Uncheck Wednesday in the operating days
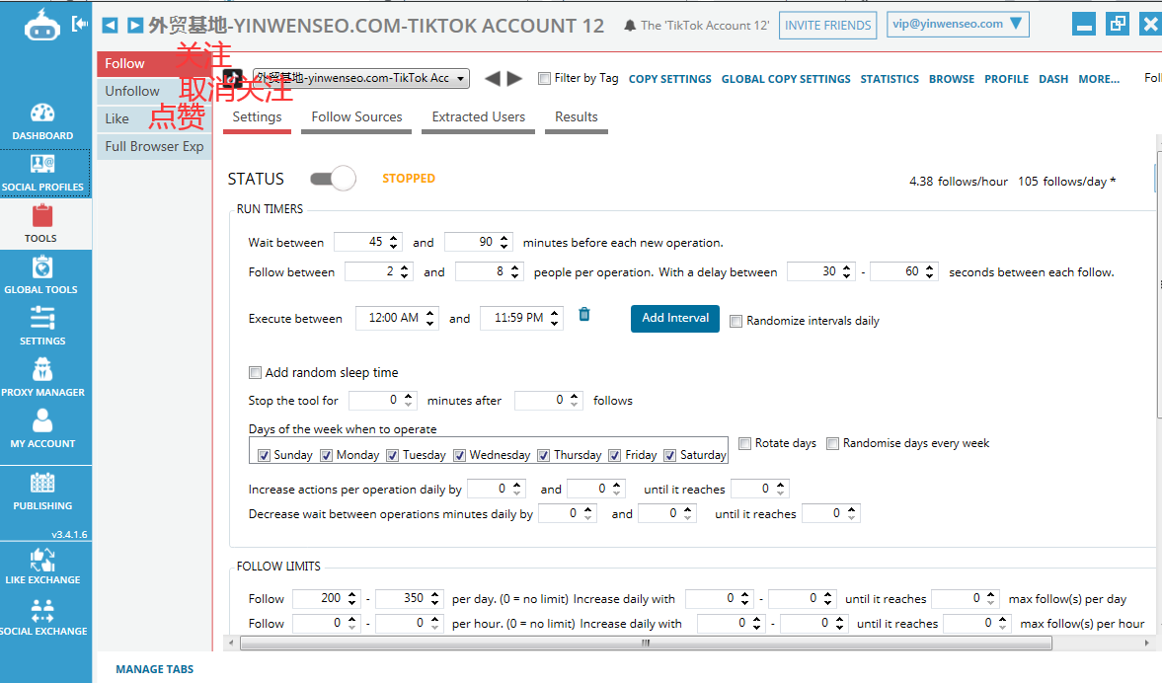 460,455
